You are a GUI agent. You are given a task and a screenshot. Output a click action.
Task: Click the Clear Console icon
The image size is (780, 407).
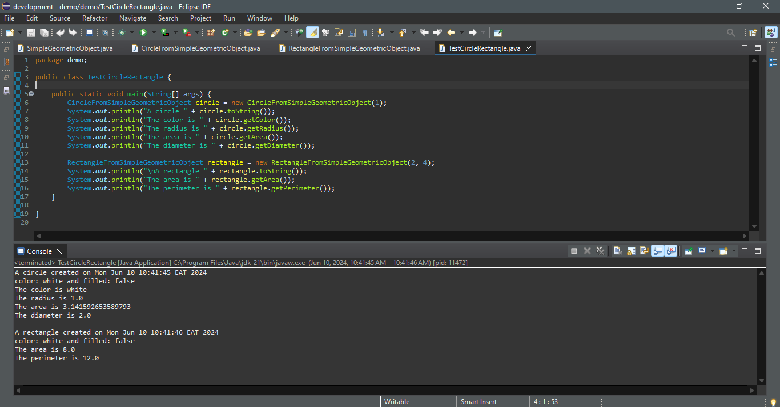click(x=617, y=251)
